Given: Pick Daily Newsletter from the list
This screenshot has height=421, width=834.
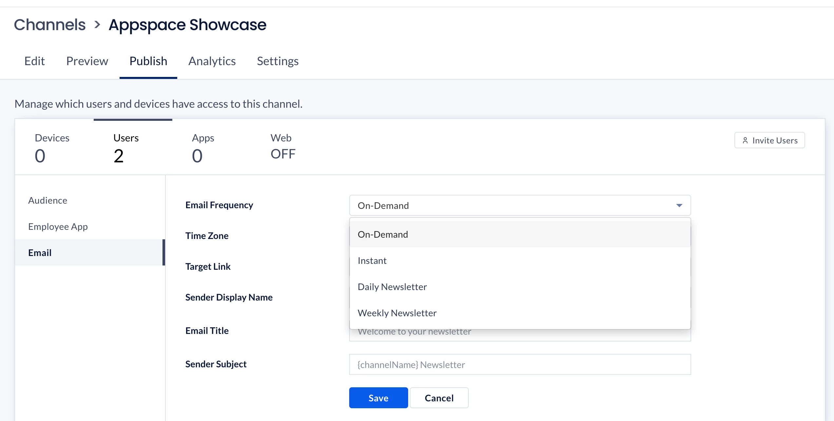Looking at the screenshot, I should [392, 287].
